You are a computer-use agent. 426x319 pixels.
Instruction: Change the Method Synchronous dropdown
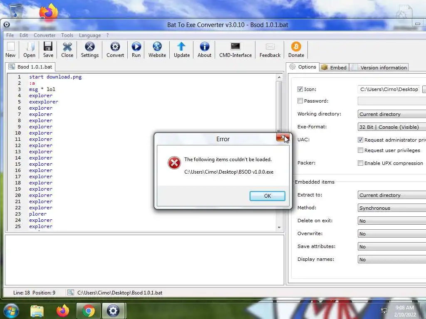pos(392,208)
